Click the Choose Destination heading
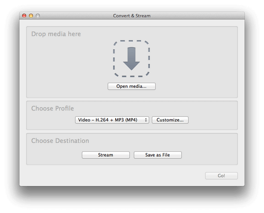Image resolution: width=264 pixels, height=213 pixels. coord(60,141)
